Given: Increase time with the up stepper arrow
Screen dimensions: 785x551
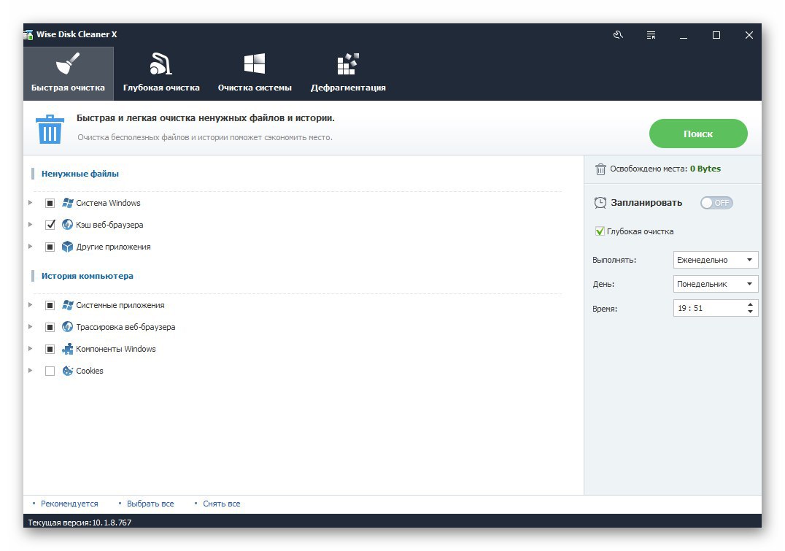Looking at the screenshot, I should pyautogui.click(x=750, y=304).
